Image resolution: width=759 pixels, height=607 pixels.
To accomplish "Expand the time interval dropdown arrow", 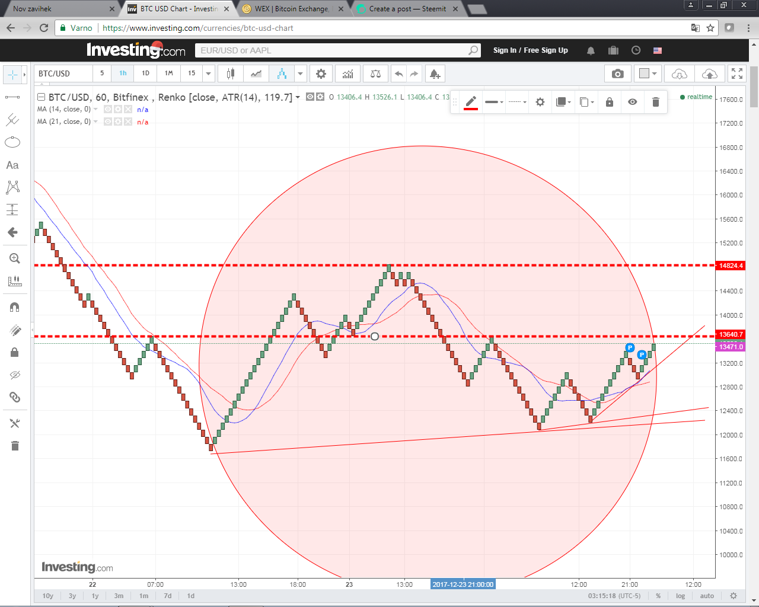I will point(208,74).
